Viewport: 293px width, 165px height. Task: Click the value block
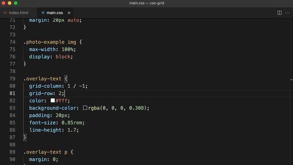[63, 57]
